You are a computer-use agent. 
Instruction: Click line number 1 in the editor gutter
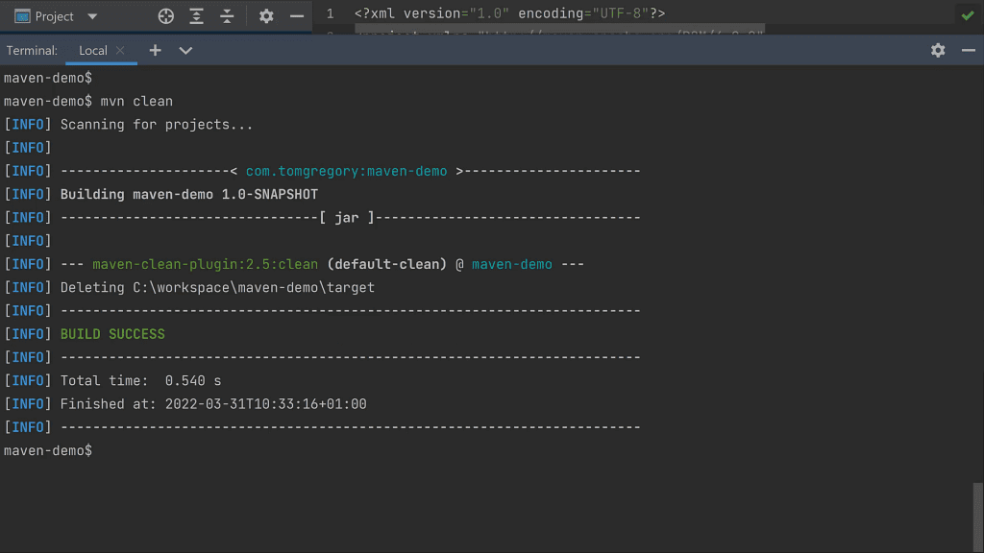tap(331, 13)
